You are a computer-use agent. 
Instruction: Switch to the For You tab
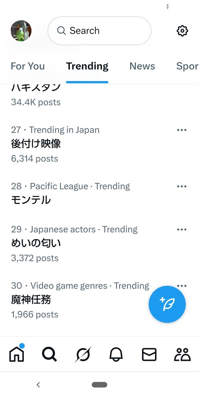click(28, 66)
